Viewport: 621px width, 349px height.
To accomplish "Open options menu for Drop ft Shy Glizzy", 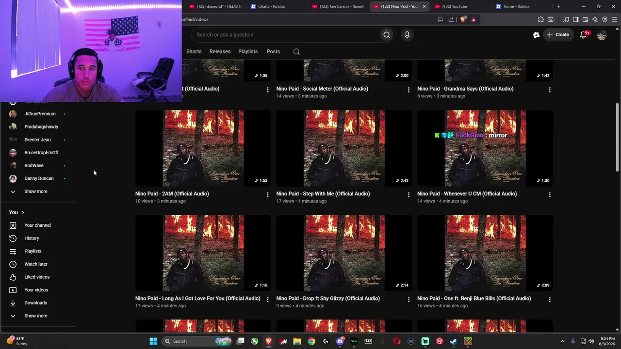I will [x=409, y=300].
